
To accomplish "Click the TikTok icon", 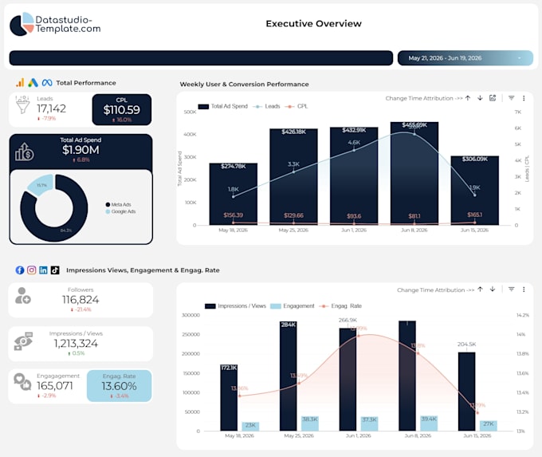I will pos(55,270).
